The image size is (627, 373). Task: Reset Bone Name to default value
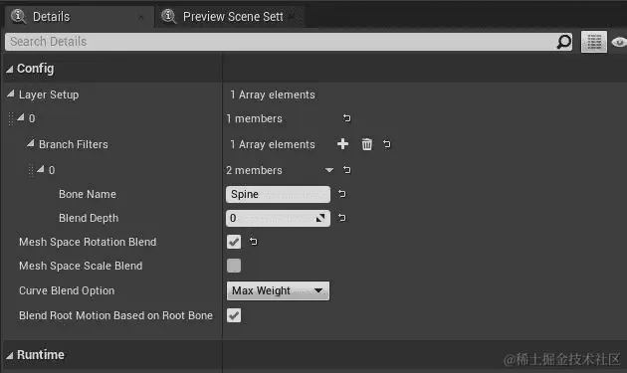click(x=342, y=194)
